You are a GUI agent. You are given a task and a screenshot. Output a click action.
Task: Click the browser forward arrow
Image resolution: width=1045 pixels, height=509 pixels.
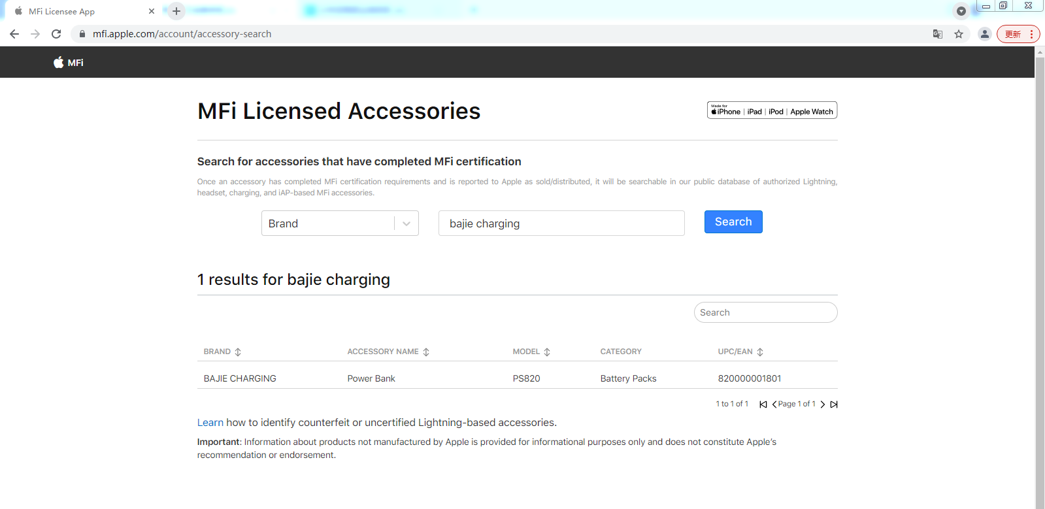pos(35,34)
